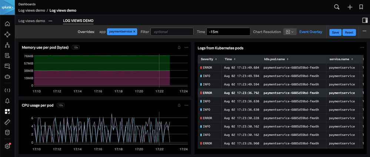This screenshot has height=157, width=370.
Task: Select the LOG VIEWS DEMO tab
Action: click(78, 21)
